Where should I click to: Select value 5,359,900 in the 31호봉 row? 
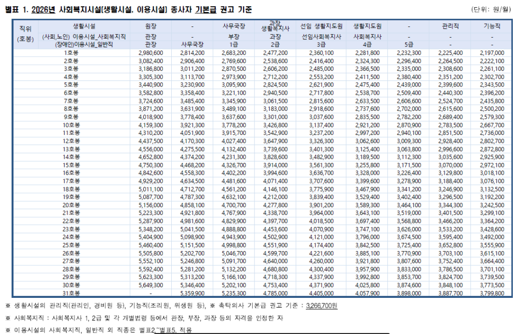click(192, 293)
